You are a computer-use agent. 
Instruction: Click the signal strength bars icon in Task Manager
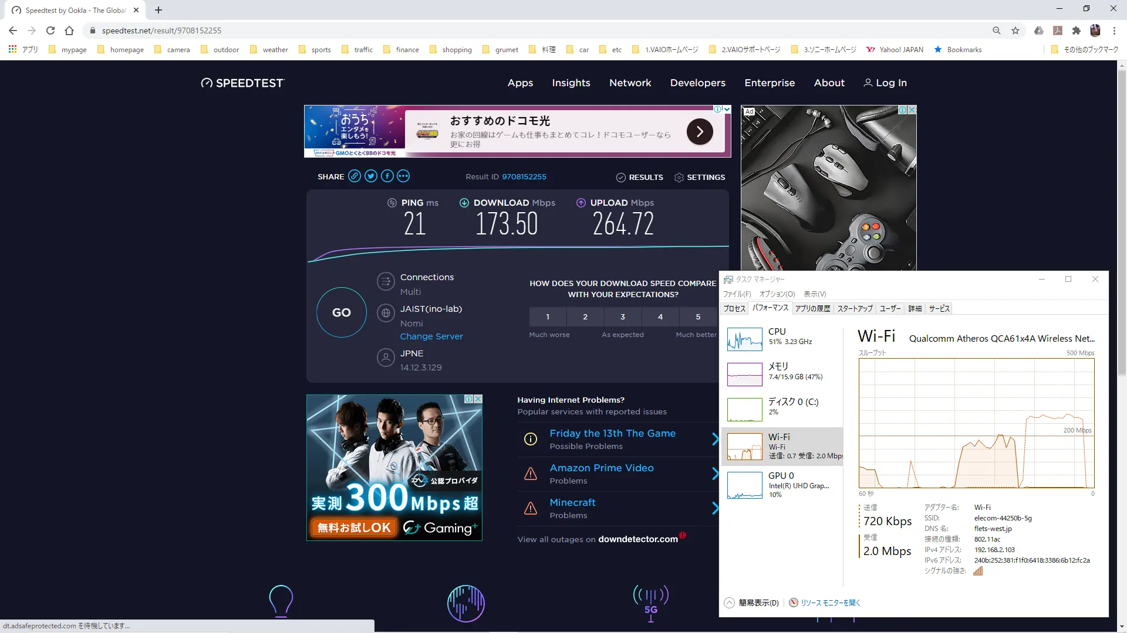point(978,571)
